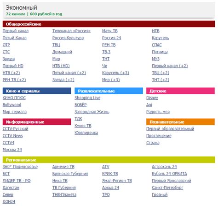The image size is (218, 206).
Task: Click the Архыз 24 link
Action: [111, 188]
